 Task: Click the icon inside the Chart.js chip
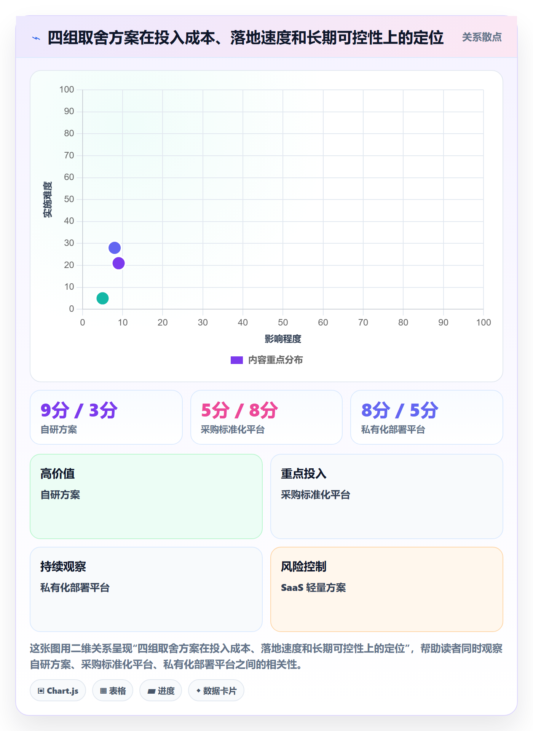41,691
